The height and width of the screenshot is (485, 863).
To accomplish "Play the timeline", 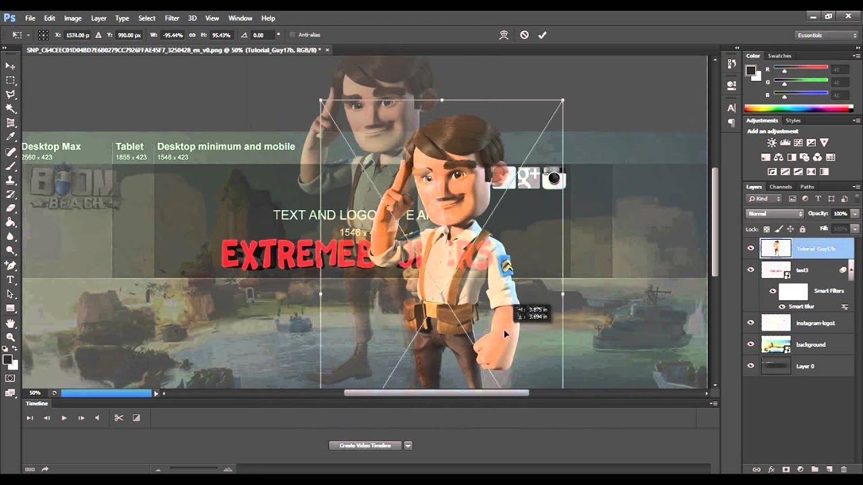I will click(x=64, y=418).
